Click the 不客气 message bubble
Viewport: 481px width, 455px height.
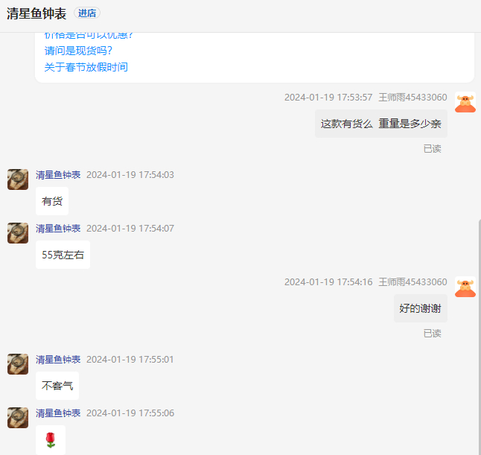tap(57, 386)
